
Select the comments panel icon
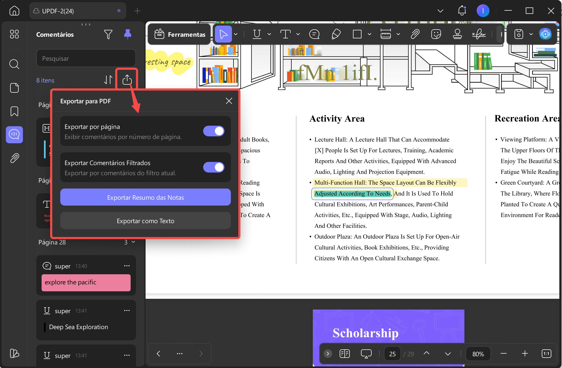point(14,134)
